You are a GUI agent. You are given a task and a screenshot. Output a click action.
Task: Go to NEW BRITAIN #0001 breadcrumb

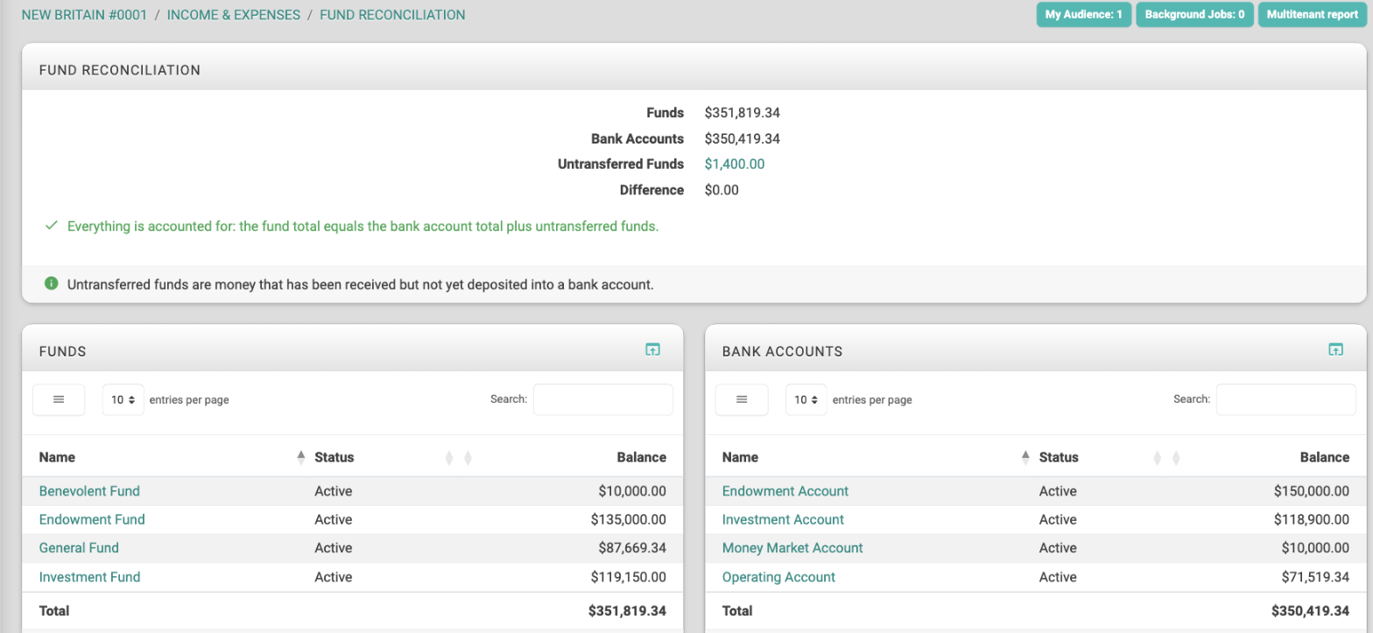[85, 15]
